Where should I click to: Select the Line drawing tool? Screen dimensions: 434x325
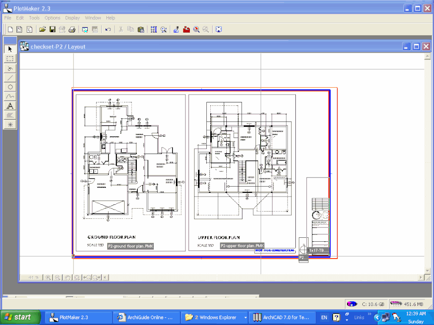click(10, 78)
